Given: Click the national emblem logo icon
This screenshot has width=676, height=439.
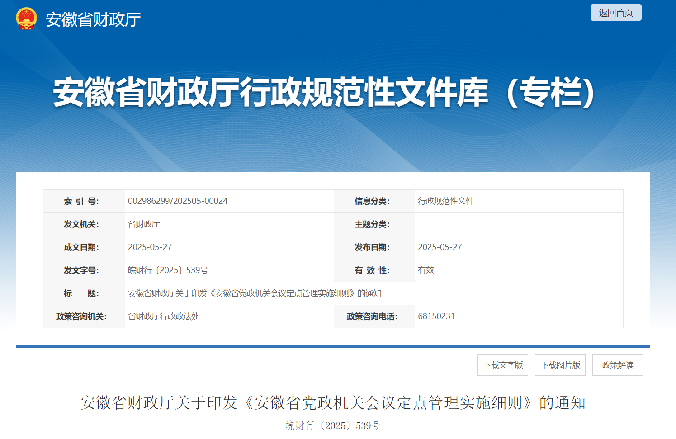Looking at the screenshot, I should (x=26, y=19).
